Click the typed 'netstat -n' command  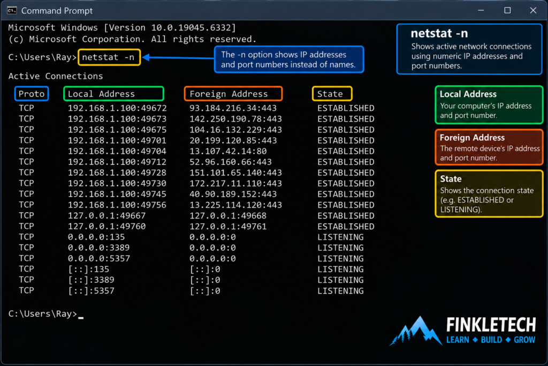pyautogui.click(x=108, y=57)
